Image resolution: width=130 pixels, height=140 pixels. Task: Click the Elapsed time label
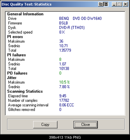18,96
